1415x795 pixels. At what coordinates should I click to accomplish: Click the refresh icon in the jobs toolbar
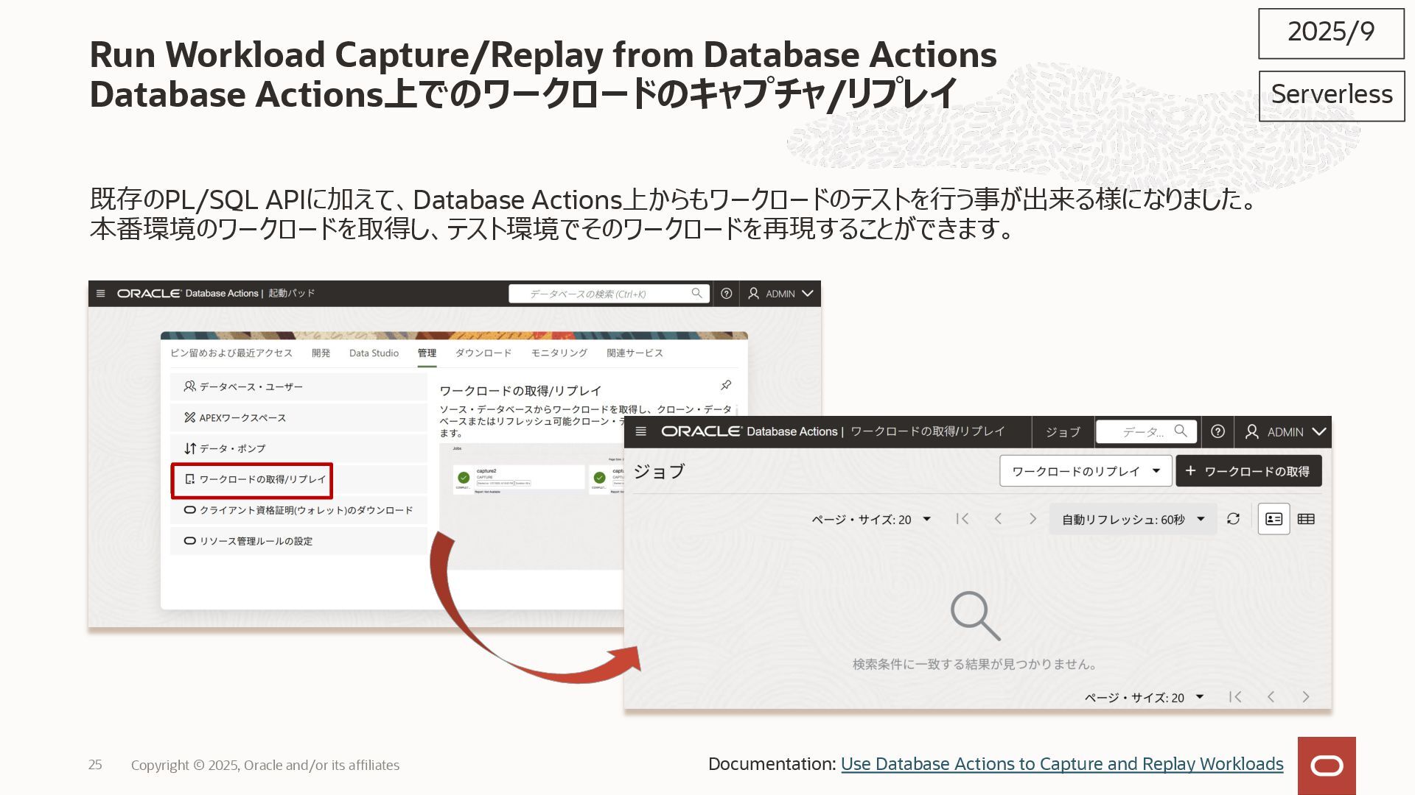pos(1233,519)
